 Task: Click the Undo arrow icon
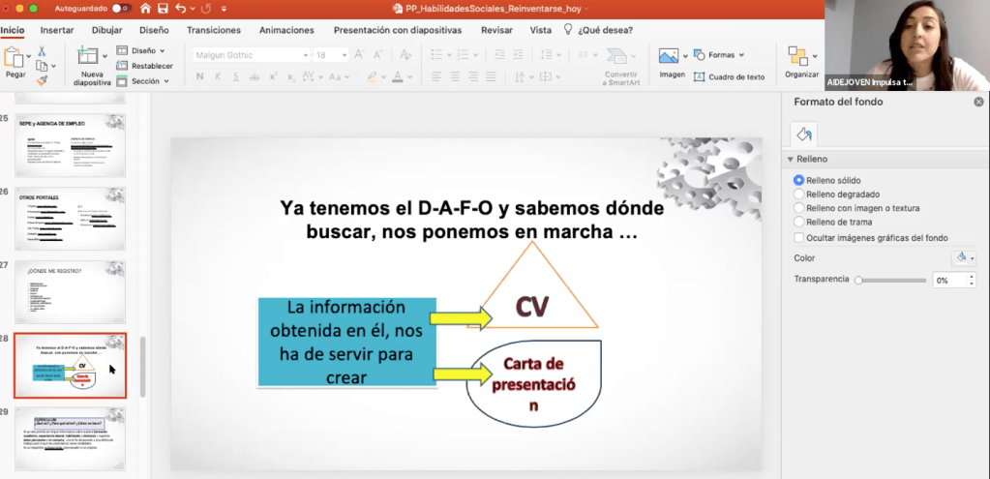(182, 8)
